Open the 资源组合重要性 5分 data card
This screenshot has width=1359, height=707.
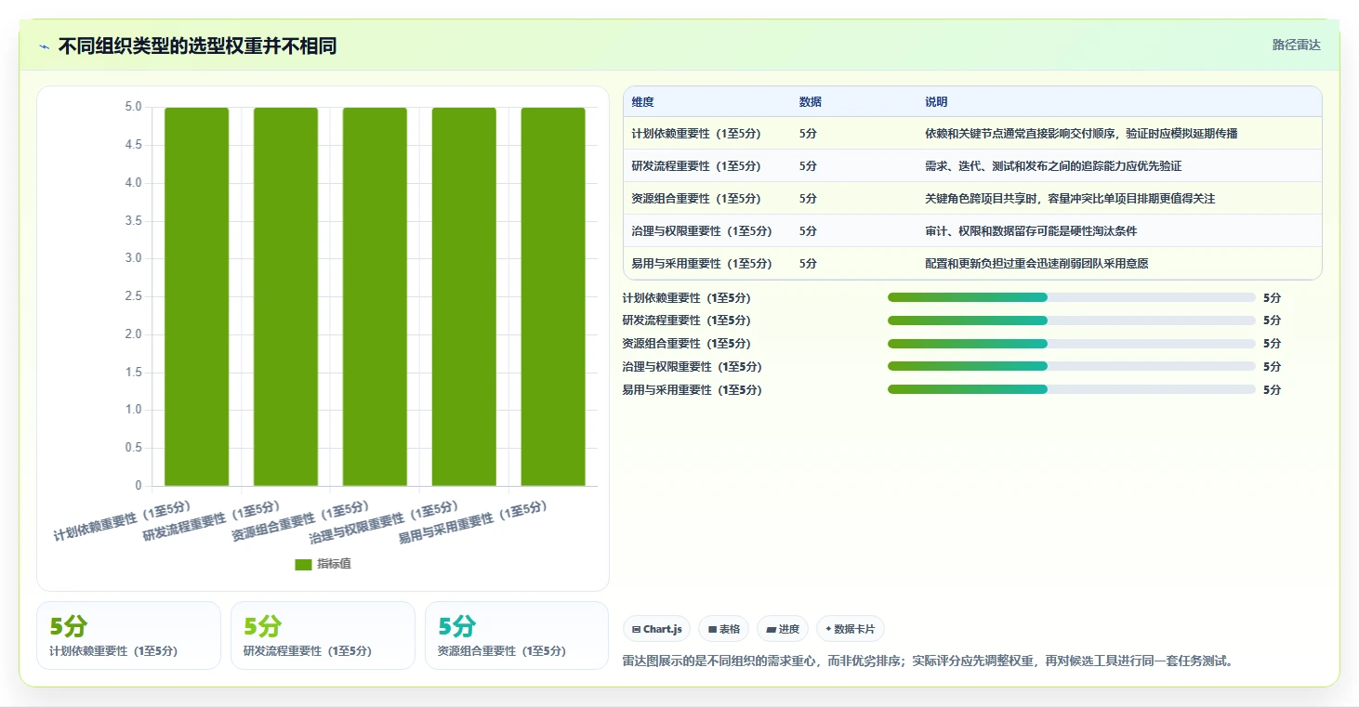pos(517,635)
